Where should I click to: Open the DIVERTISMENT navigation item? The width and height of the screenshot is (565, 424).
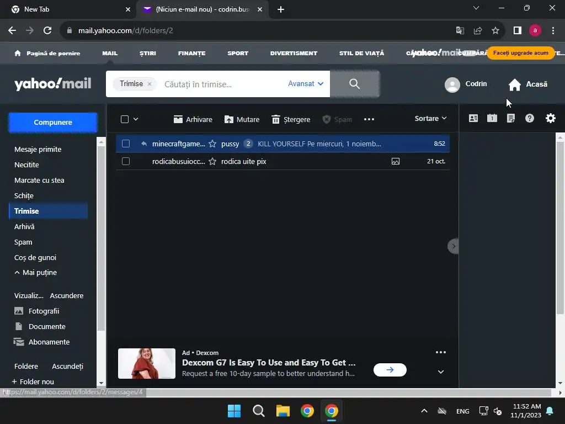294,54
